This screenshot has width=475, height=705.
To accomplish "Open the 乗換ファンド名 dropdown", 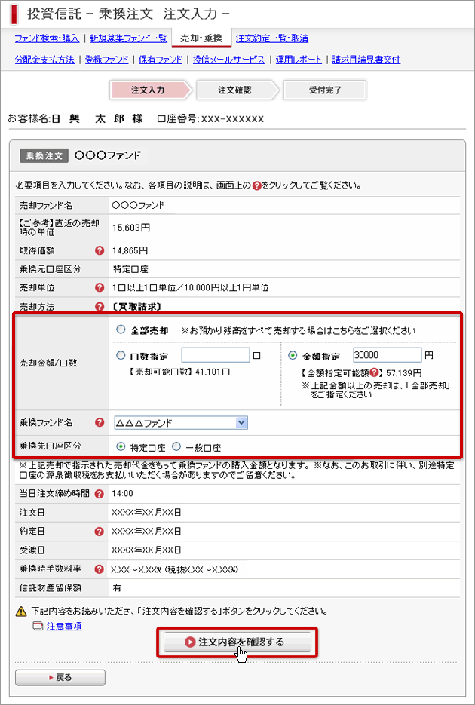I will click(181, 423).
